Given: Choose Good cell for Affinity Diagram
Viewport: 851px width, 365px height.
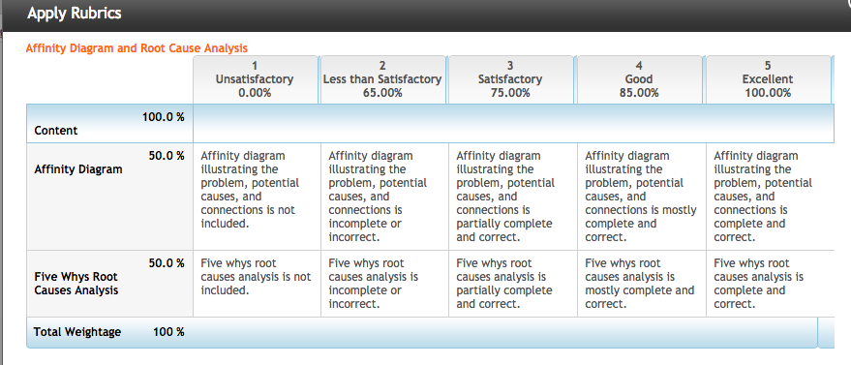Looking at the screenshot, I should tap(642, 197).
